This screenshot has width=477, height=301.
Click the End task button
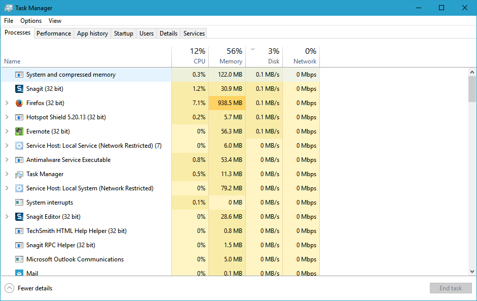[x=450, y=288]
